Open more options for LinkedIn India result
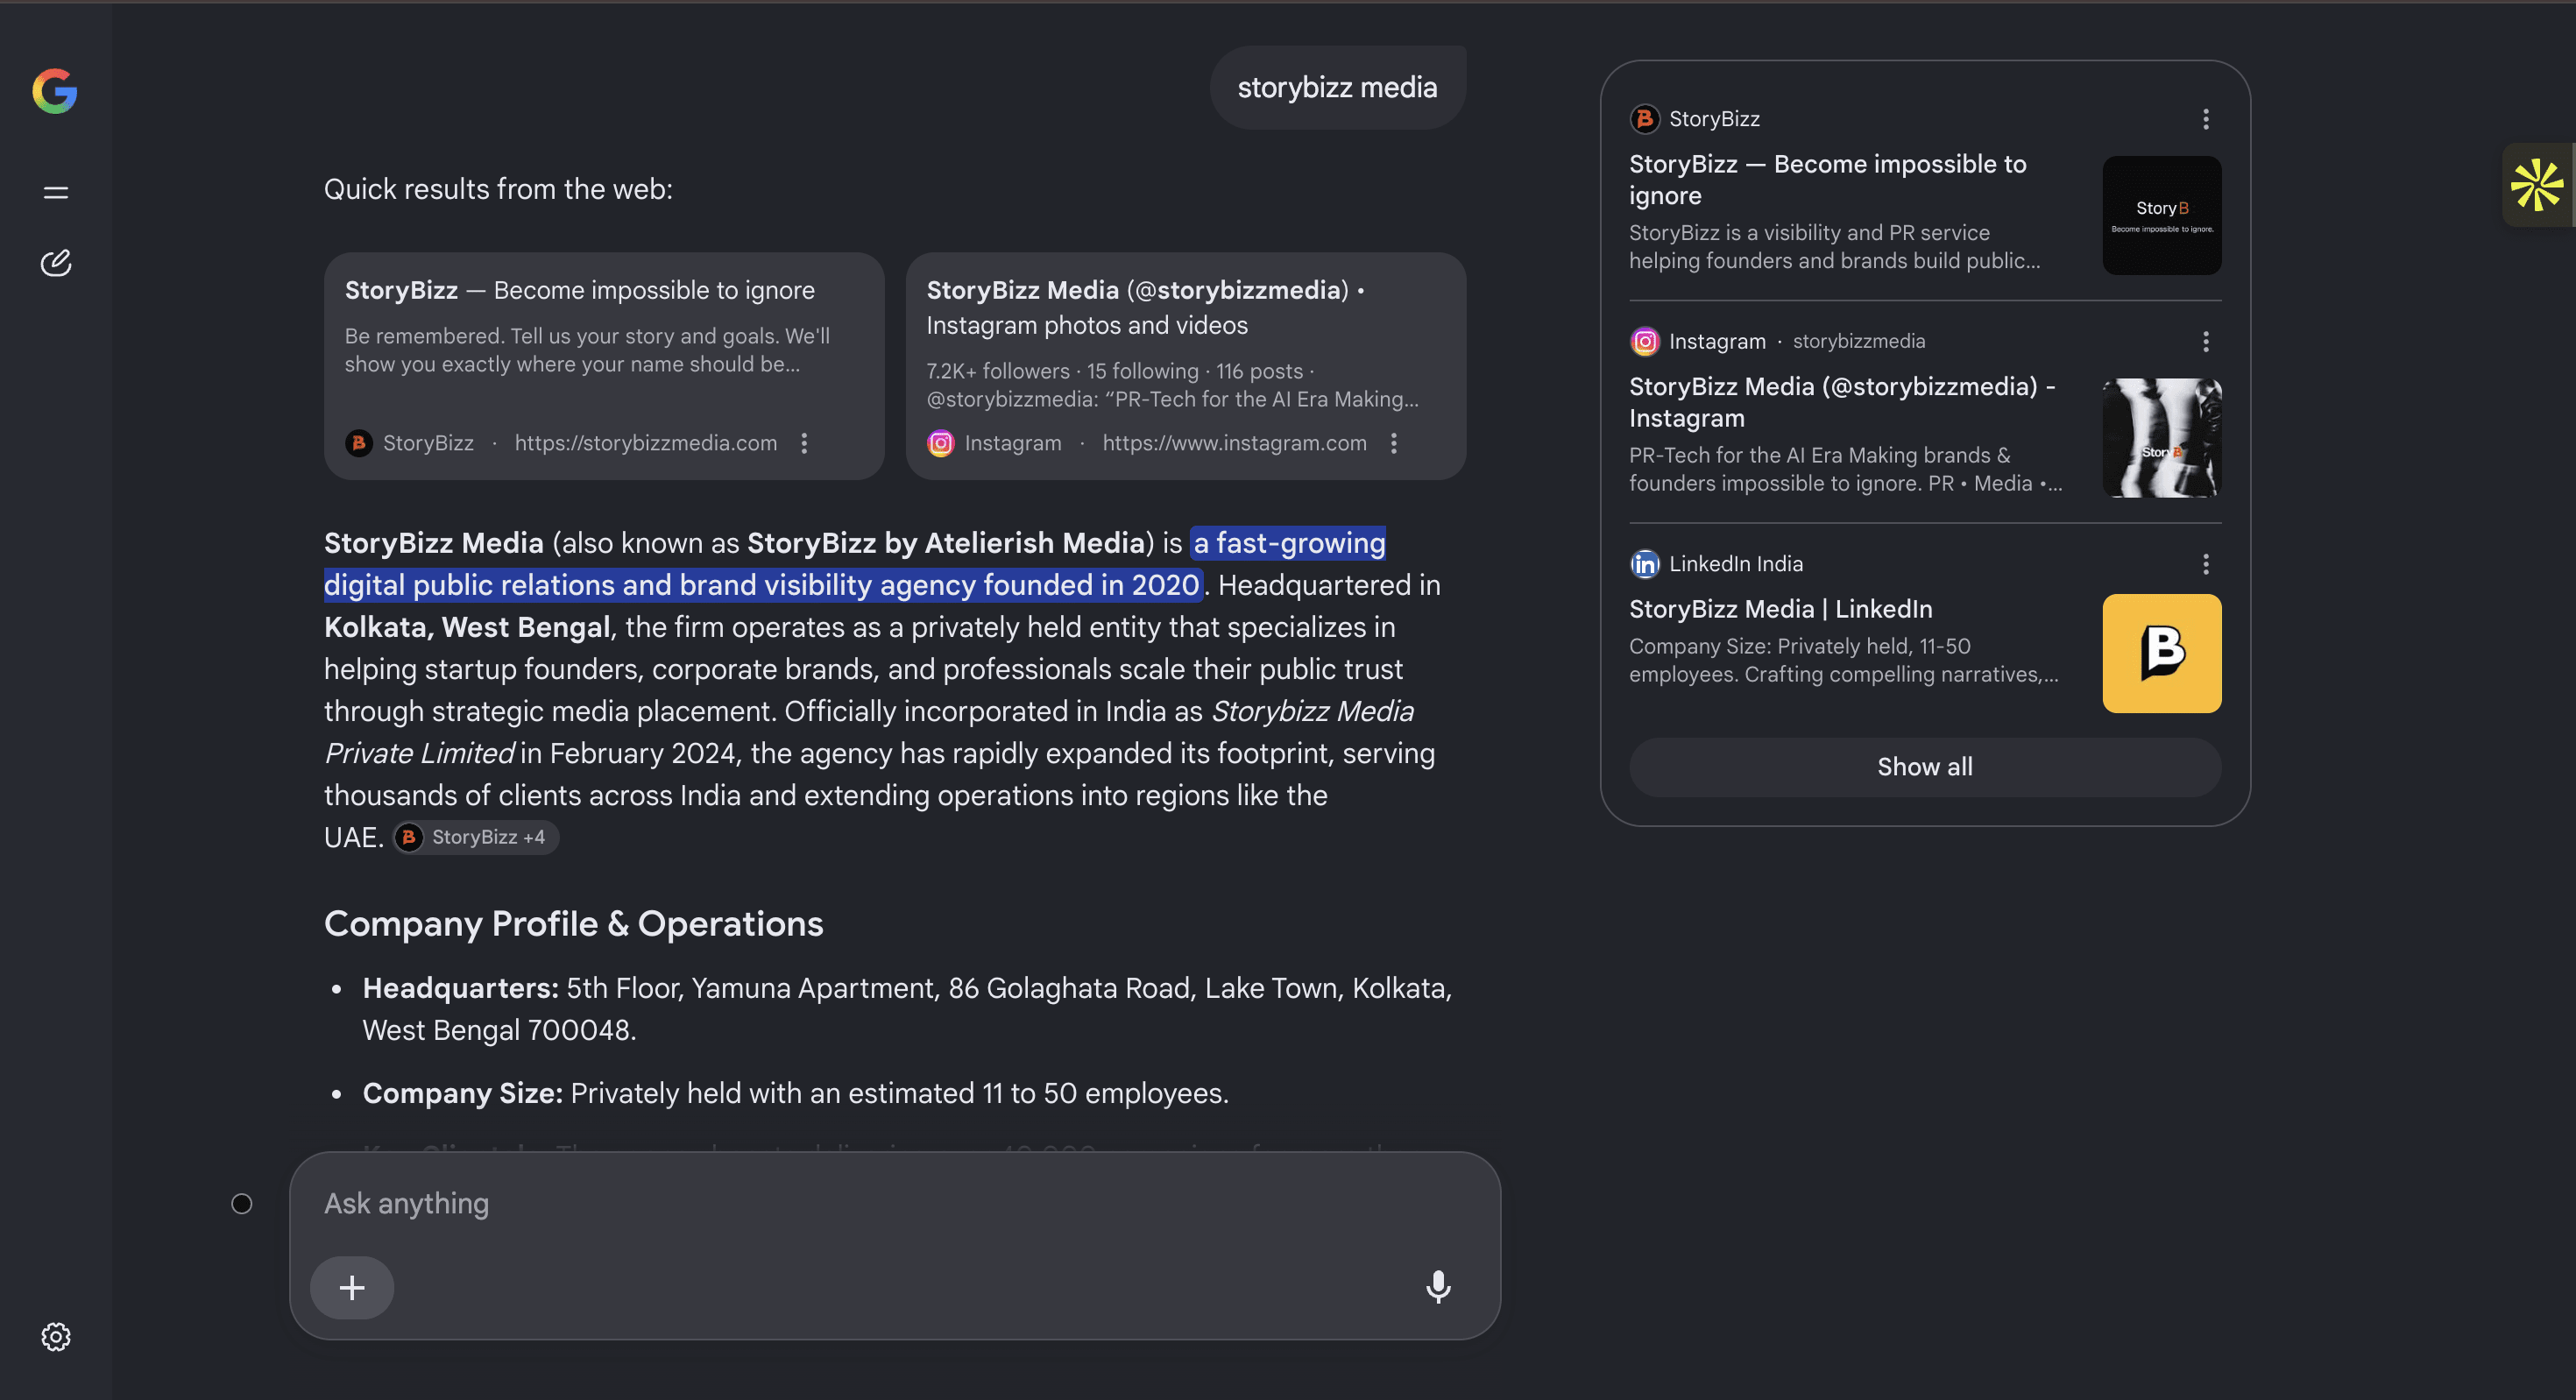 click(2206, 564)
